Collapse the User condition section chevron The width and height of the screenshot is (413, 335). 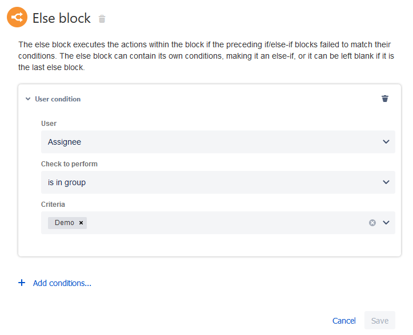coord(27,99)
